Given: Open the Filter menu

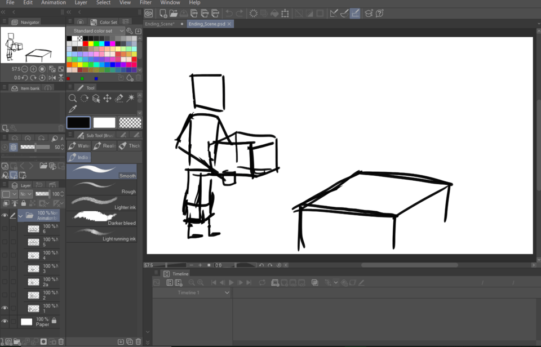Looking at the screenshot, I should [145, 3].
